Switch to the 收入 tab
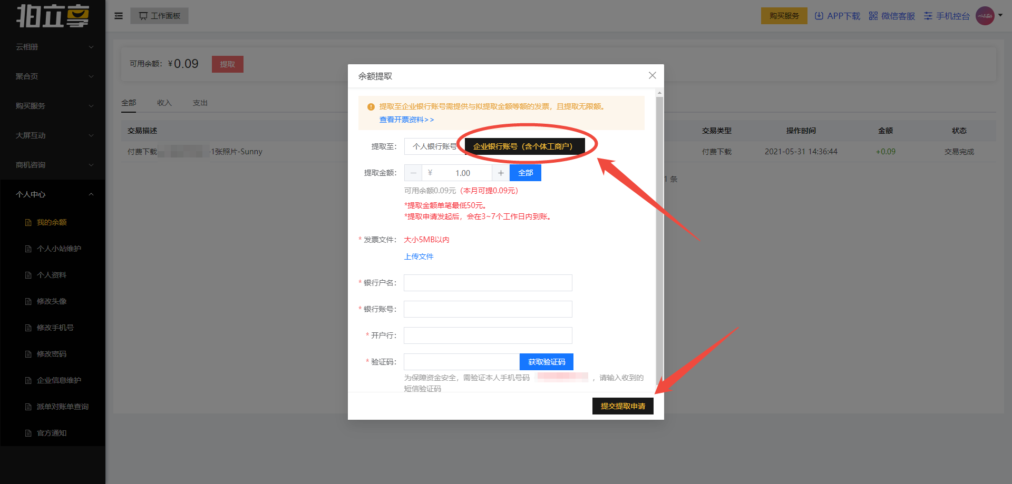The height and width of the screenshot is (484, 1012). click(164, 103)
